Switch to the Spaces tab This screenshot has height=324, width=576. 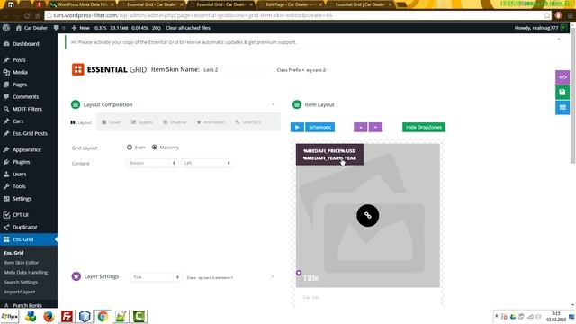(x=141, y=122)
